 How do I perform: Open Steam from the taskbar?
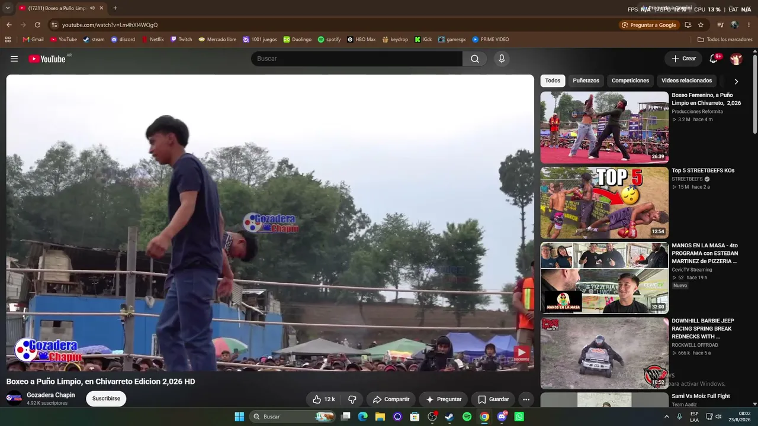coord(449,417)
